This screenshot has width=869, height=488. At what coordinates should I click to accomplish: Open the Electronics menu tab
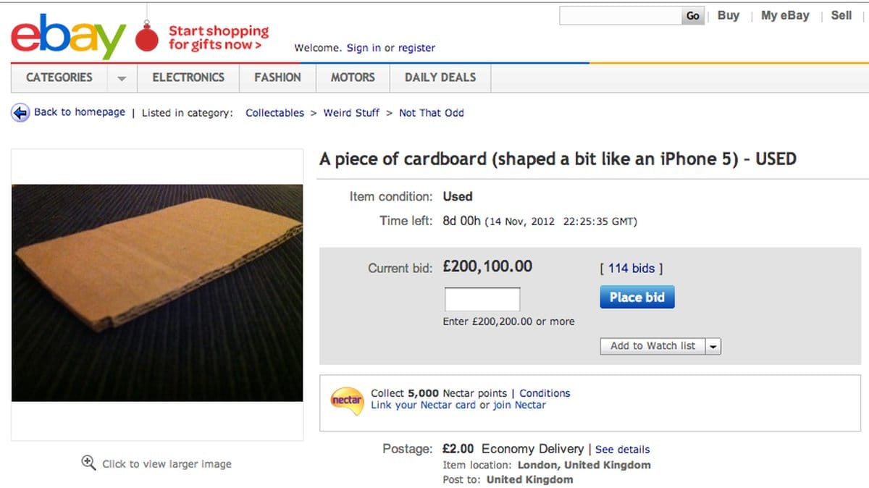188,77
